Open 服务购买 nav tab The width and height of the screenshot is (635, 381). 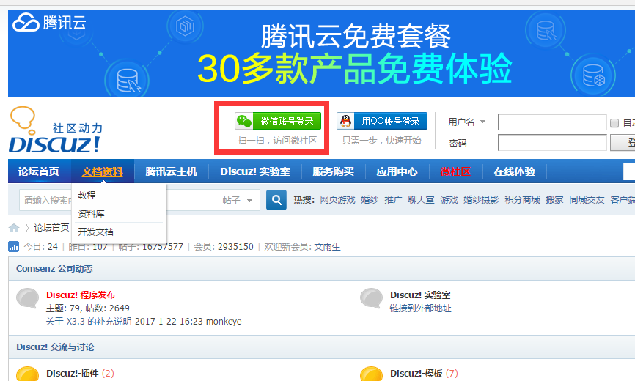coord(334,171)
